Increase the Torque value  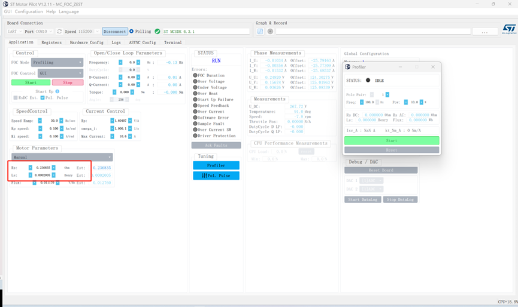click(x=132, y=92)
